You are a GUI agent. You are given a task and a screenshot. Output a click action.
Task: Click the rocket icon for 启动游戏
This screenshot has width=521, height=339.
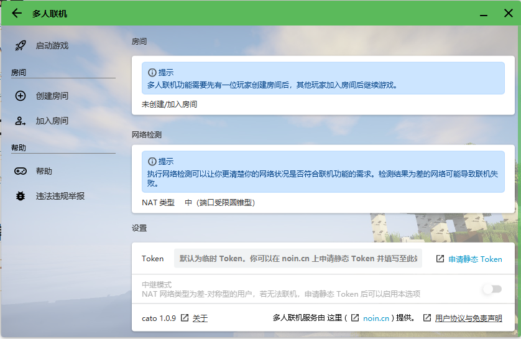pyautogui.click(x=21, y=45)
